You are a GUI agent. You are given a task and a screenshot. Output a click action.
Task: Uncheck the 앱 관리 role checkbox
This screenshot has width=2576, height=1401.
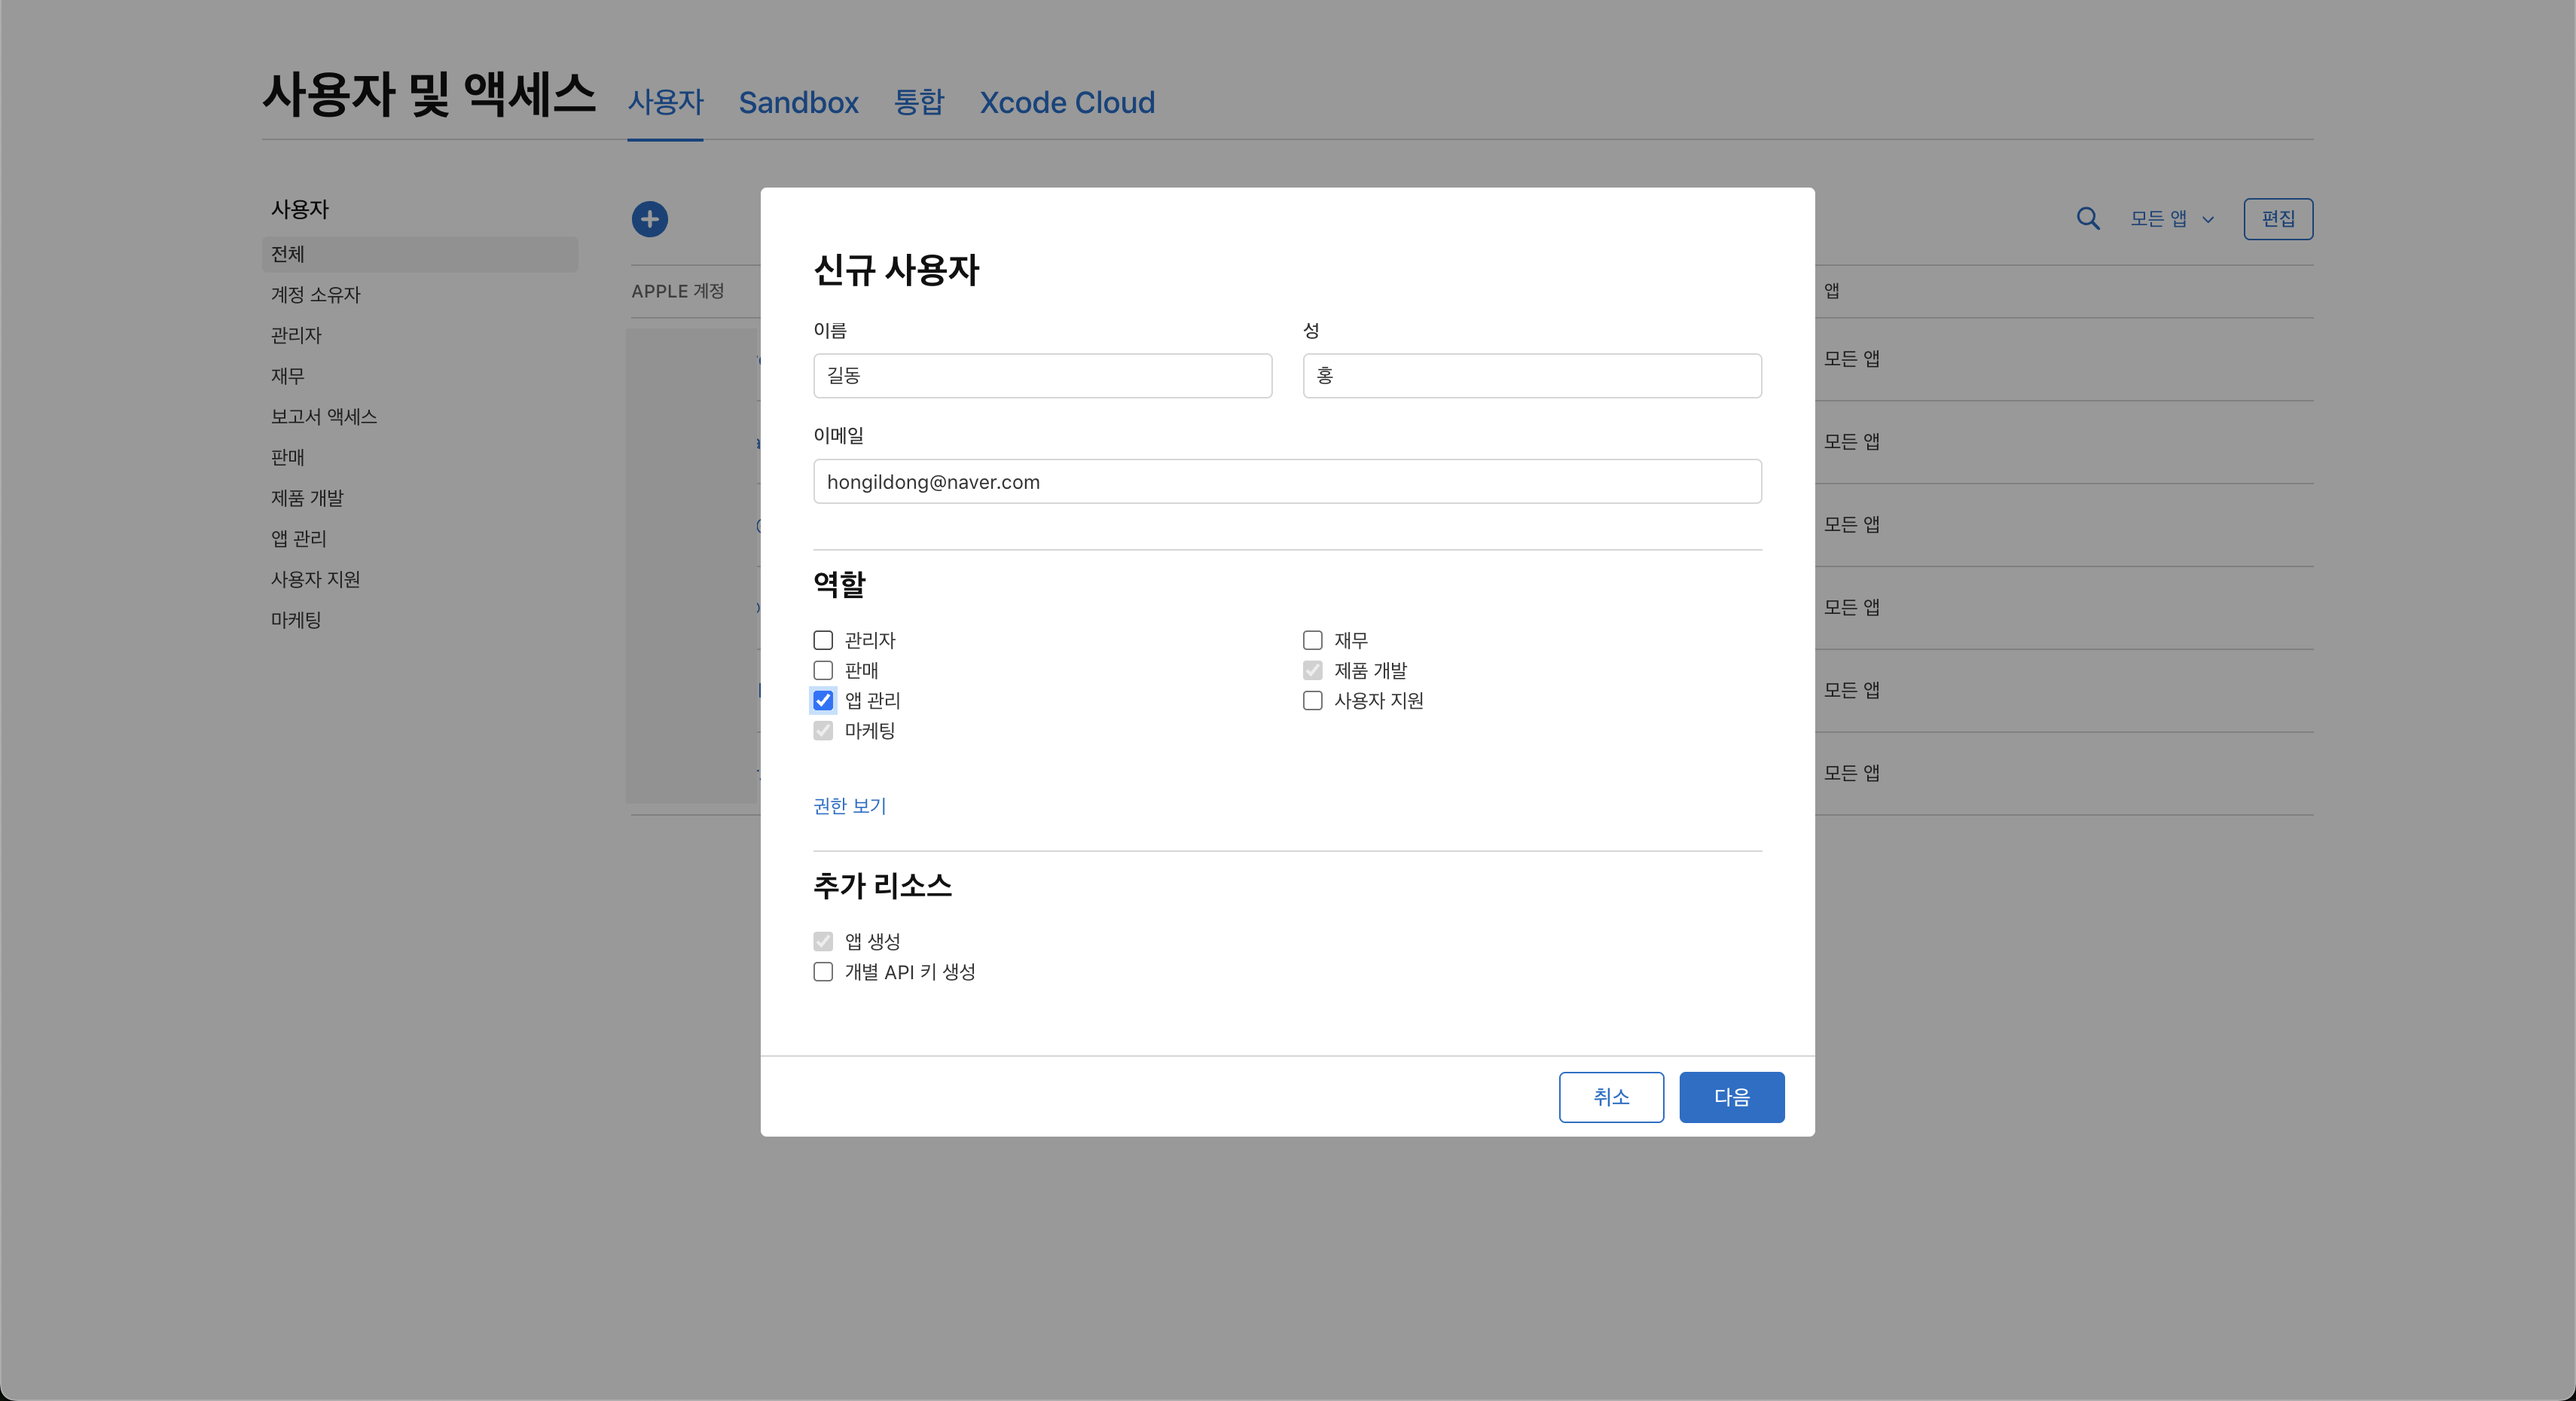point(823,700)
